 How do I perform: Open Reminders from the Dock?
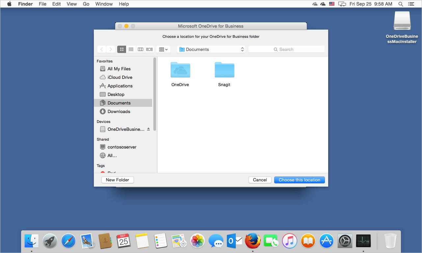(161, 241)
